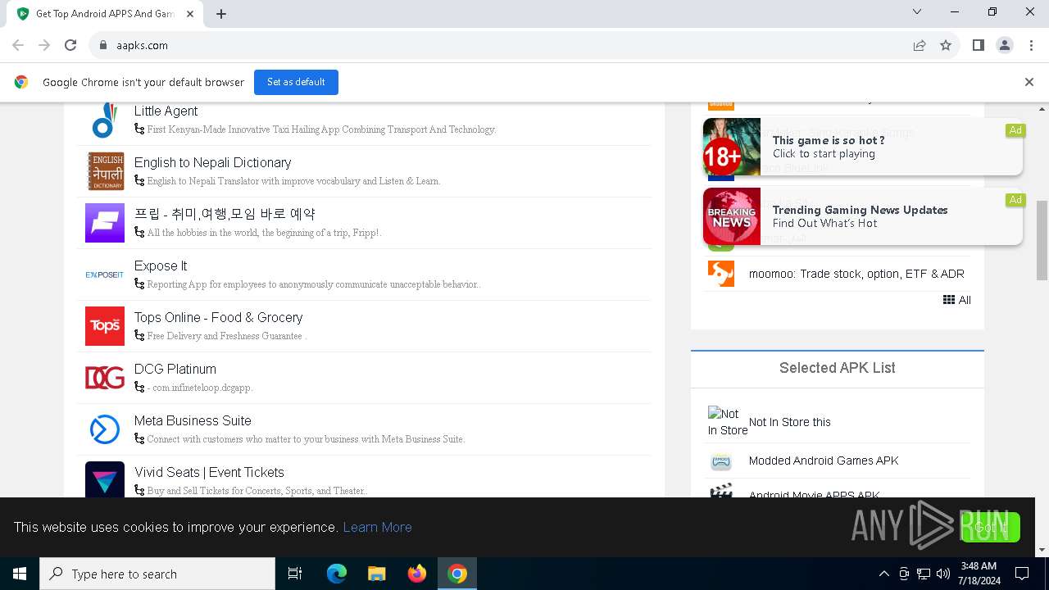Accept cookies with Got it button
This screenshot has width=1049, height=590.
[991, 527]
